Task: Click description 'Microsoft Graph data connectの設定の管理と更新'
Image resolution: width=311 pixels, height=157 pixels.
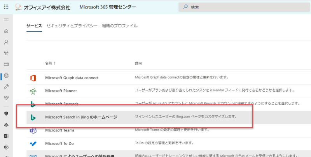Action: point(182,77)
